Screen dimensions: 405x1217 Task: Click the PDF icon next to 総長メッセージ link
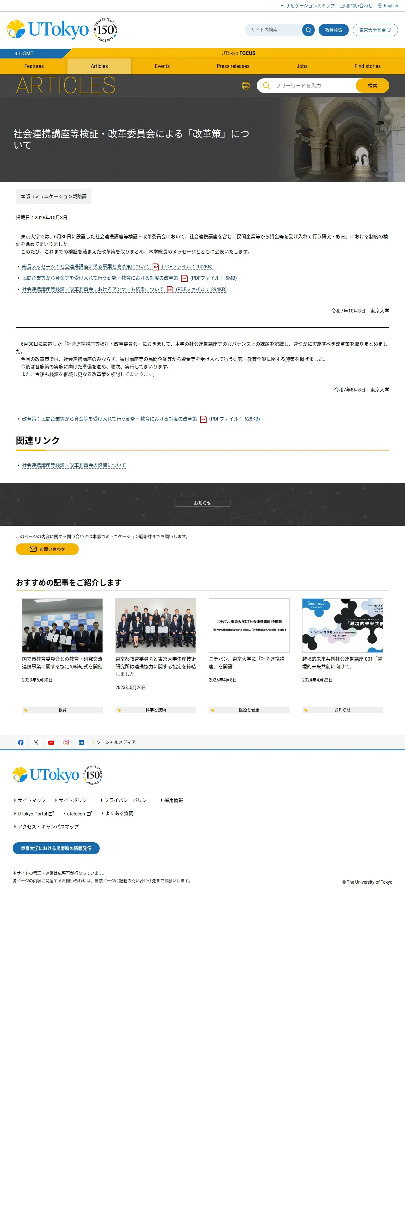(x=156, y=267)
